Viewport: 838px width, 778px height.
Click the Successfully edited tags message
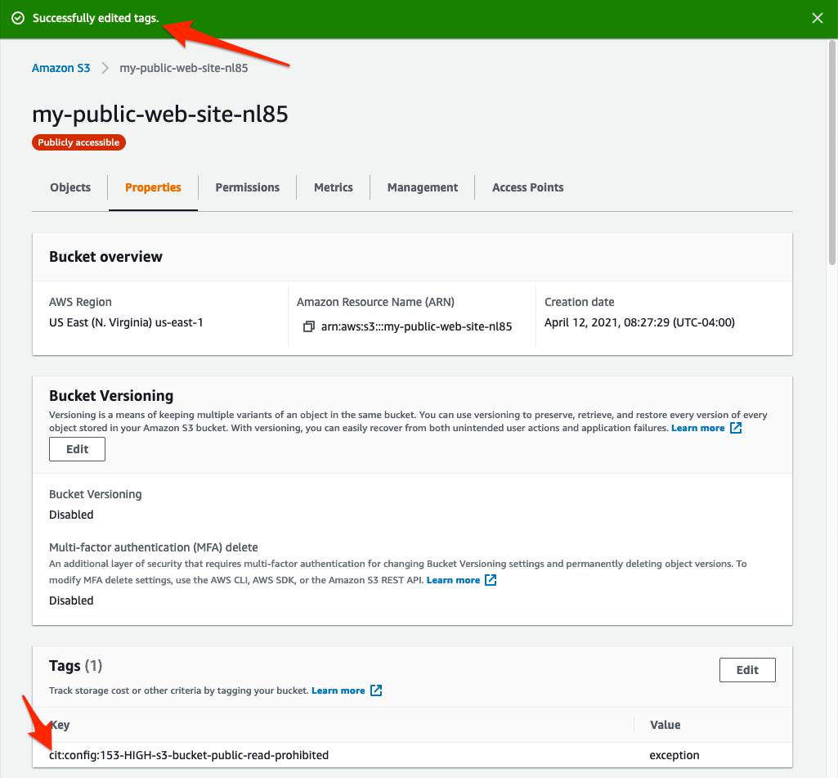(x=96, y=18)
